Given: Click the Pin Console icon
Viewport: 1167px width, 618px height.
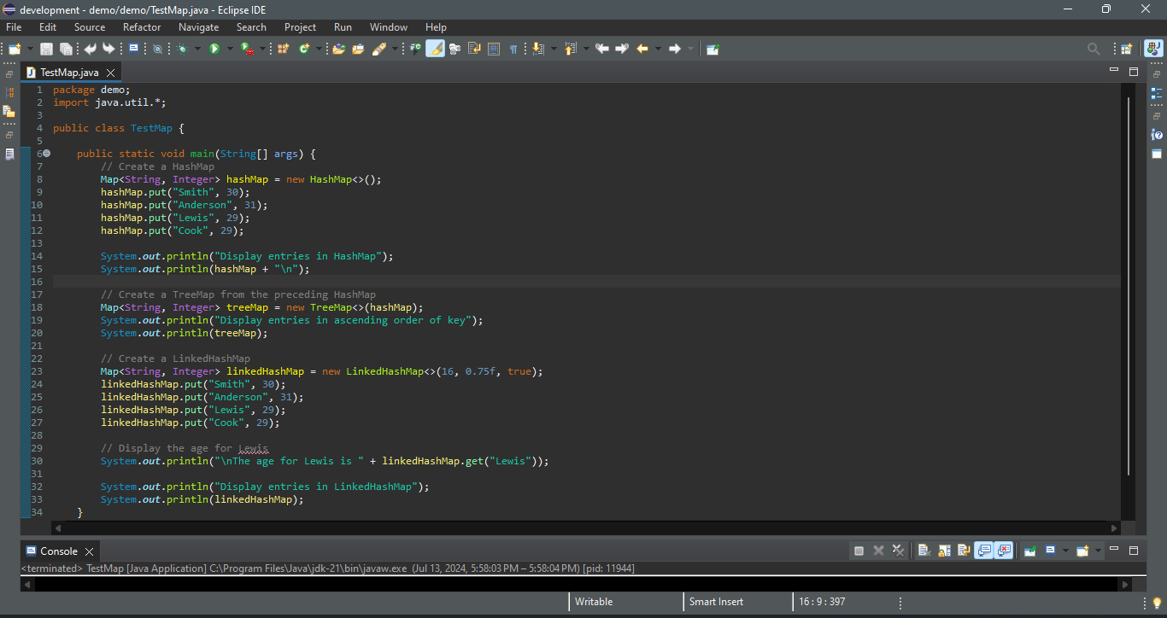Looking at the screenshot, I should click(x=1030, y=551).
